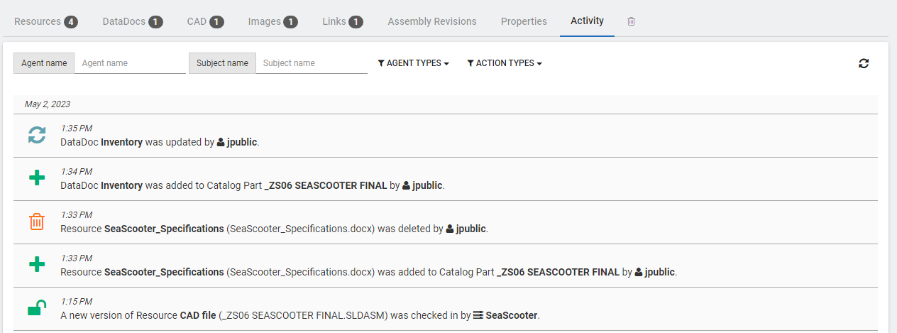
Task: Click the blue update icon for 1:35 PM entry
Action: (37, 135)
